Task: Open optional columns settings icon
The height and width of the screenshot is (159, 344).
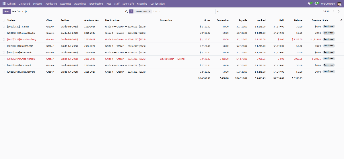Action: pos(341,20)
